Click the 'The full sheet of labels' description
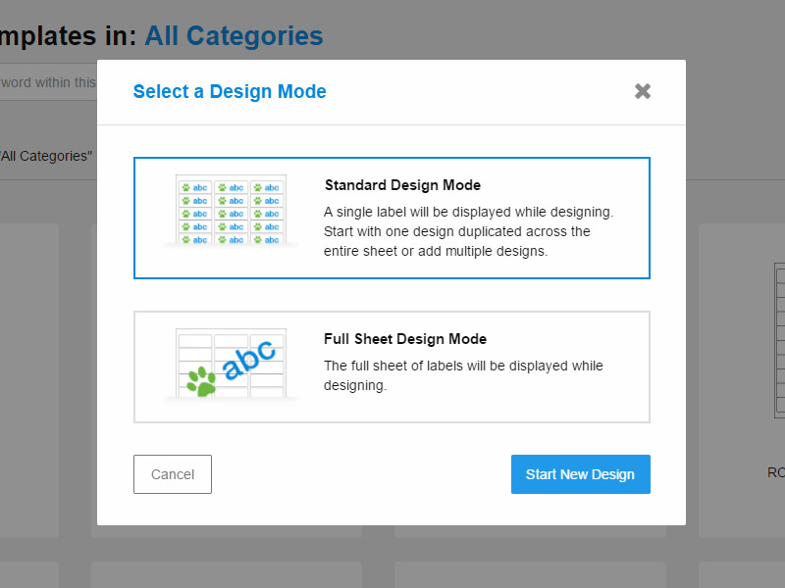The width and height of the screenshot is (785, 588). 463,375
